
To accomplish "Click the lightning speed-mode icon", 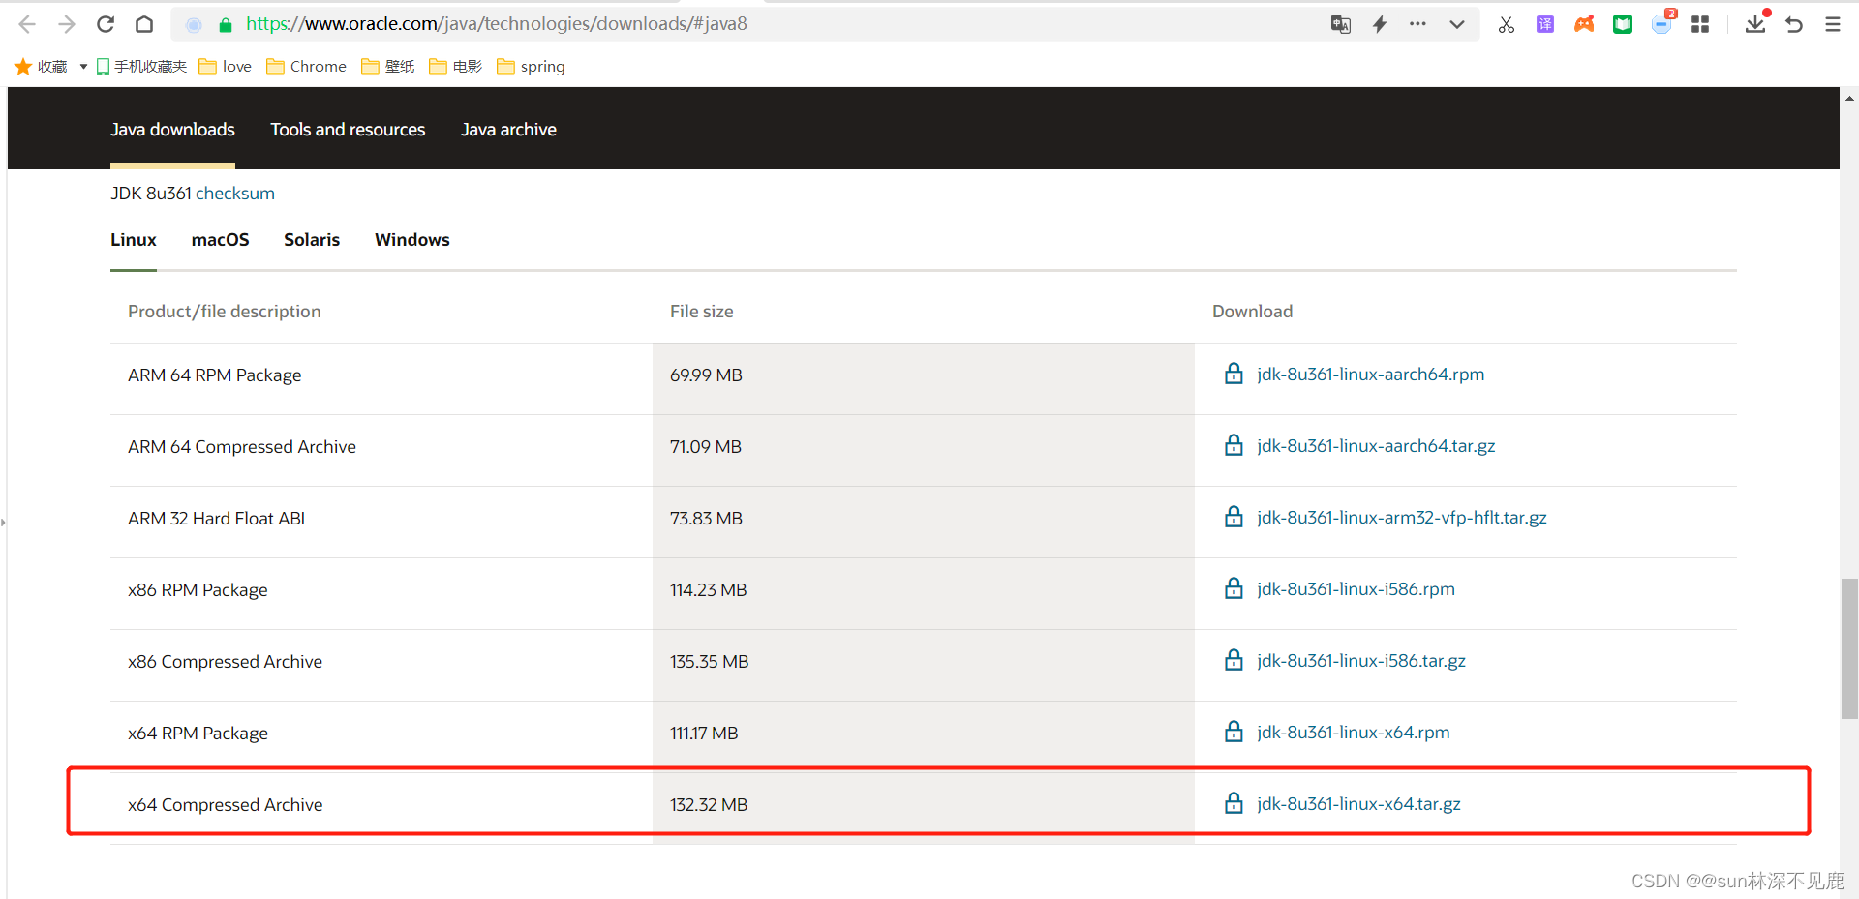I will [1380, 24].
